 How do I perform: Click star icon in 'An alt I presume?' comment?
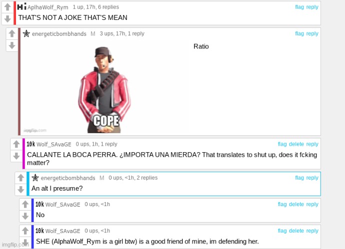pyautogui.click(x=35, y=178)
